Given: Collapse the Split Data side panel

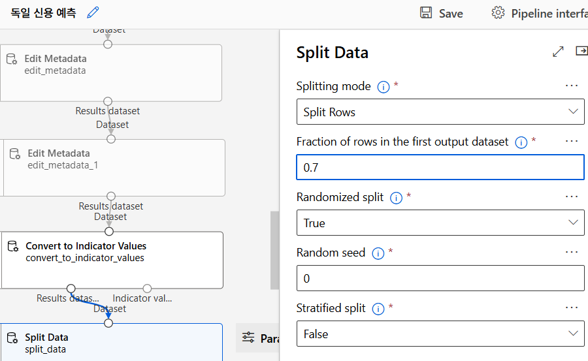Looking at the screenshot, I should (581, 51).
